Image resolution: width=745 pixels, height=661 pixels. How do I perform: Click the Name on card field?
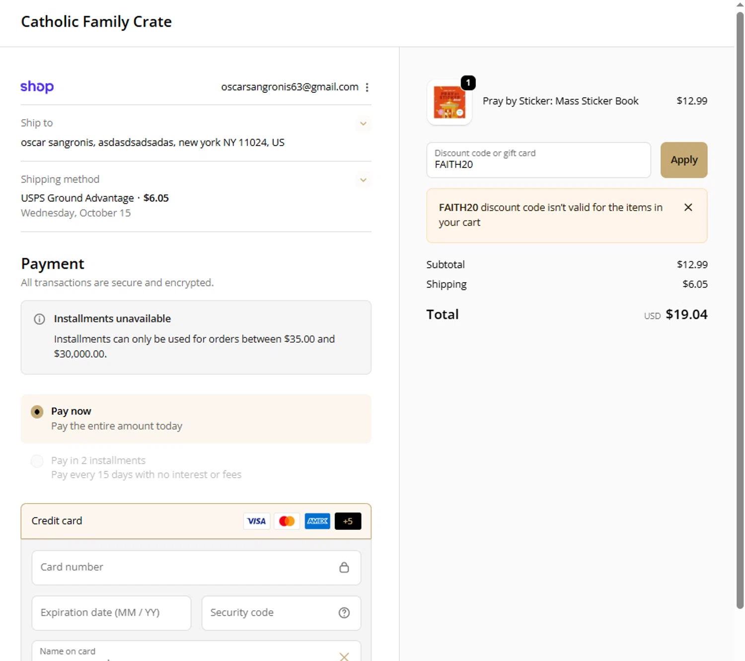196,651
